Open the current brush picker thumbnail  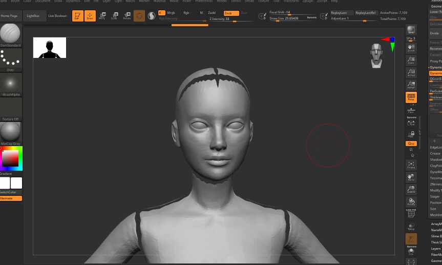click(x=11, y=34)
